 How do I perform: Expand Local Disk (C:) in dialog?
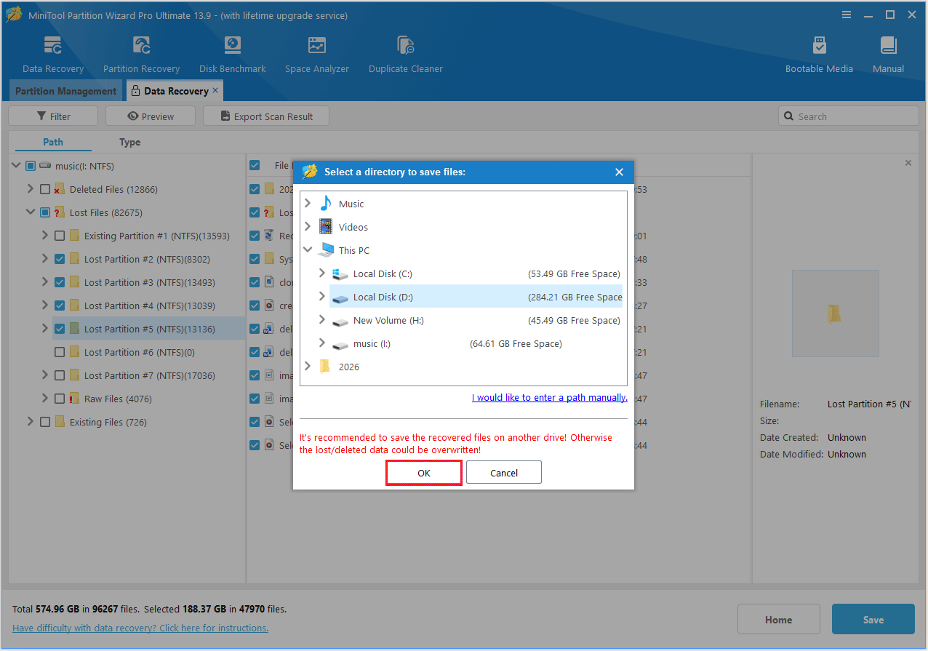[322, 273]
